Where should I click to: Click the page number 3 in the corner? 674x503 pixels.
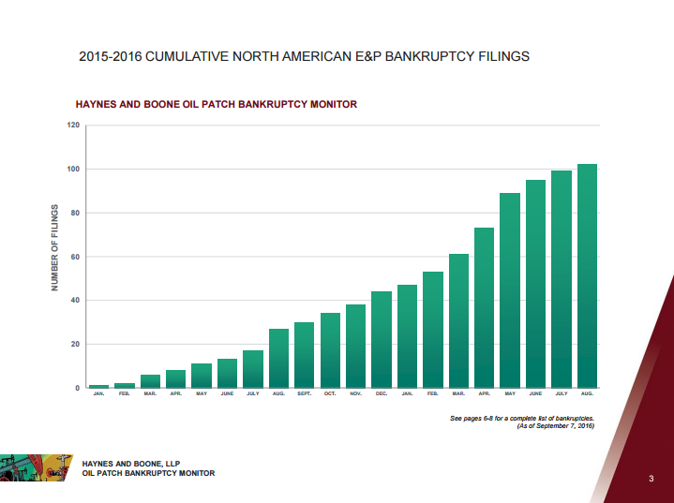tap(651, 480)
